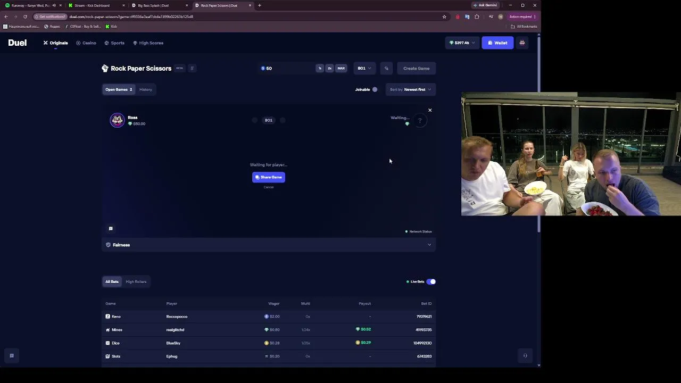The width and height of the screenshot is (681, 383).
Task: Click bet ID 49193735
Action: pyautogui.click(x=423, y=330)
